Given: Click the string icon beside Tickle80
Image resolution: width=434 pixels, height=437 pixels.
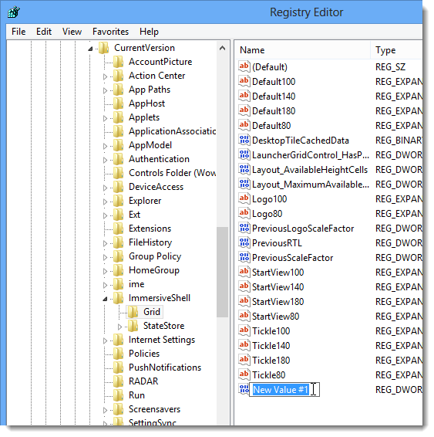Looking at the screenshot, I should (x=244, y=374).
